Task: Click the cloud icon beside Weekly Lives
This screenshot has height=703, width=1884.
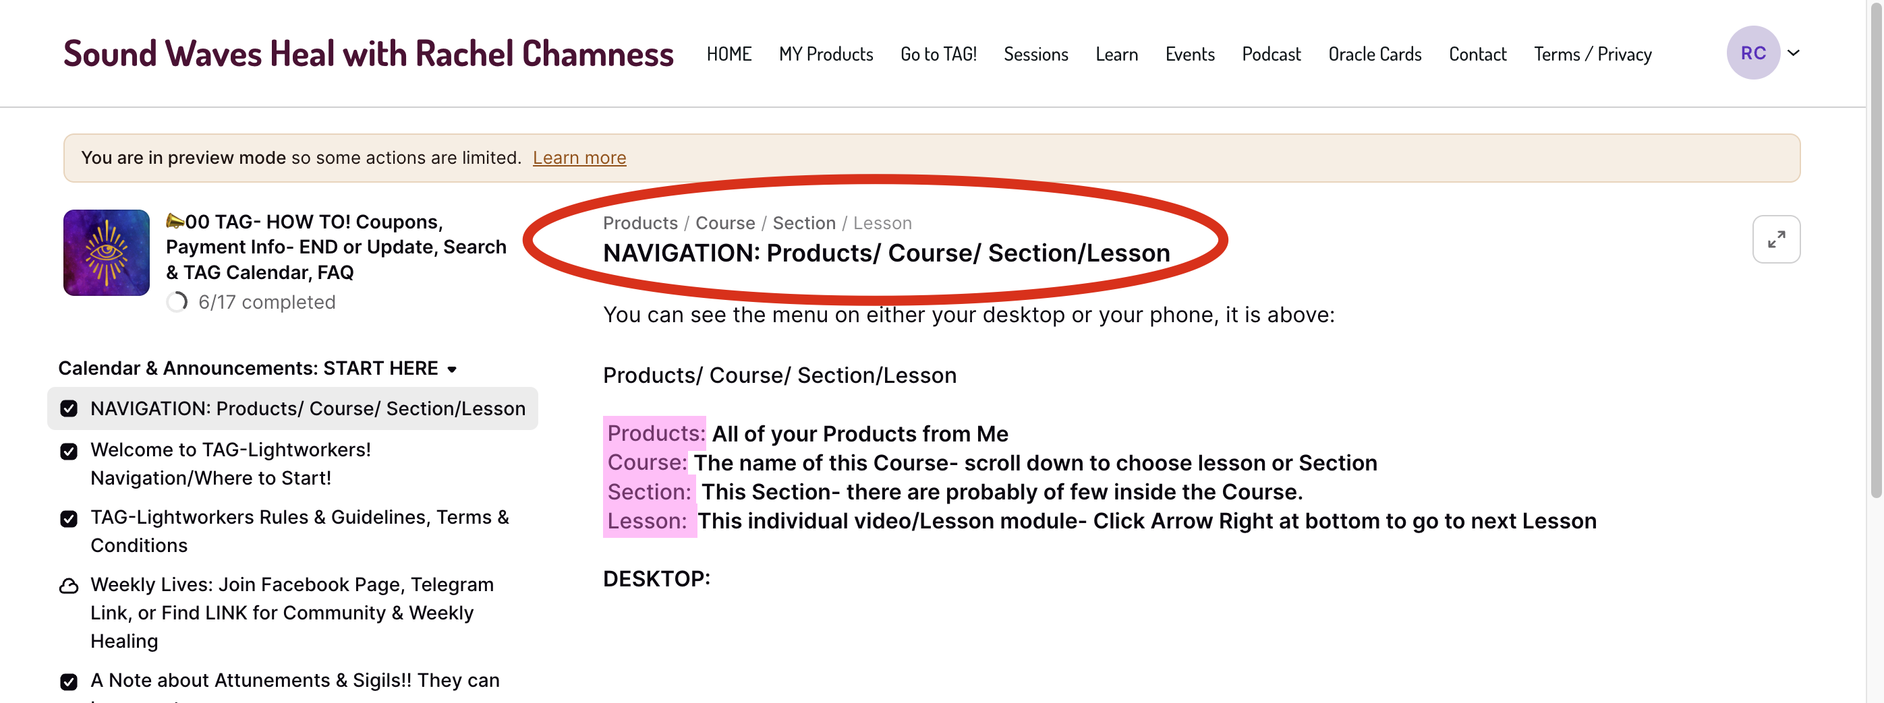Action: [x=69, y=586]
